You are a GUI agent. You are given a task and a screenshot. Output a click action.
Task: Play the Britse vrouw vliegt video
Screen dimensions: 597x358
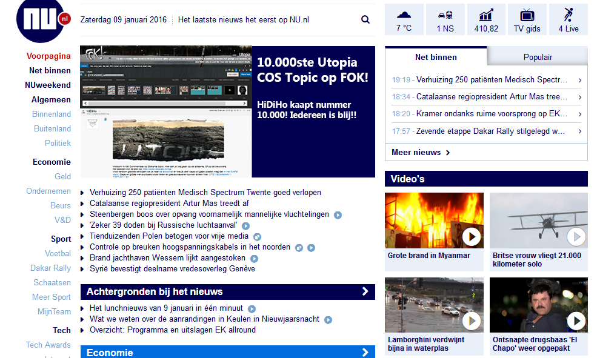[x=576, y=237]
